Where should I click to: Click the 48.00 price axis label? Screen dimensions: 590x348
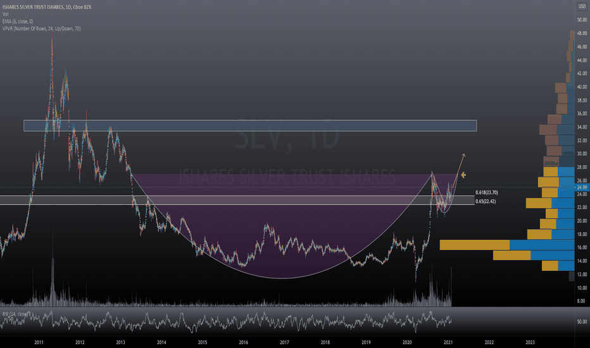click(x=582, y=33)
